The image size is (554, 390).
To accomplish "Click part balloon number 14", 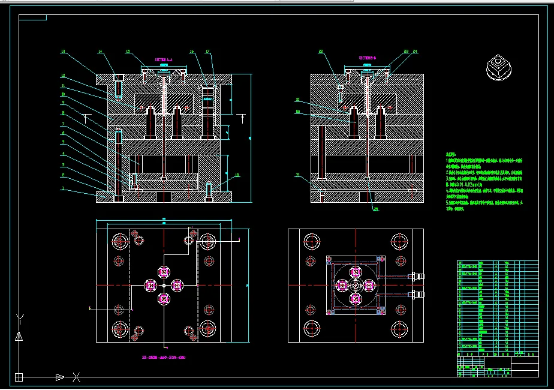I will 100,52.
